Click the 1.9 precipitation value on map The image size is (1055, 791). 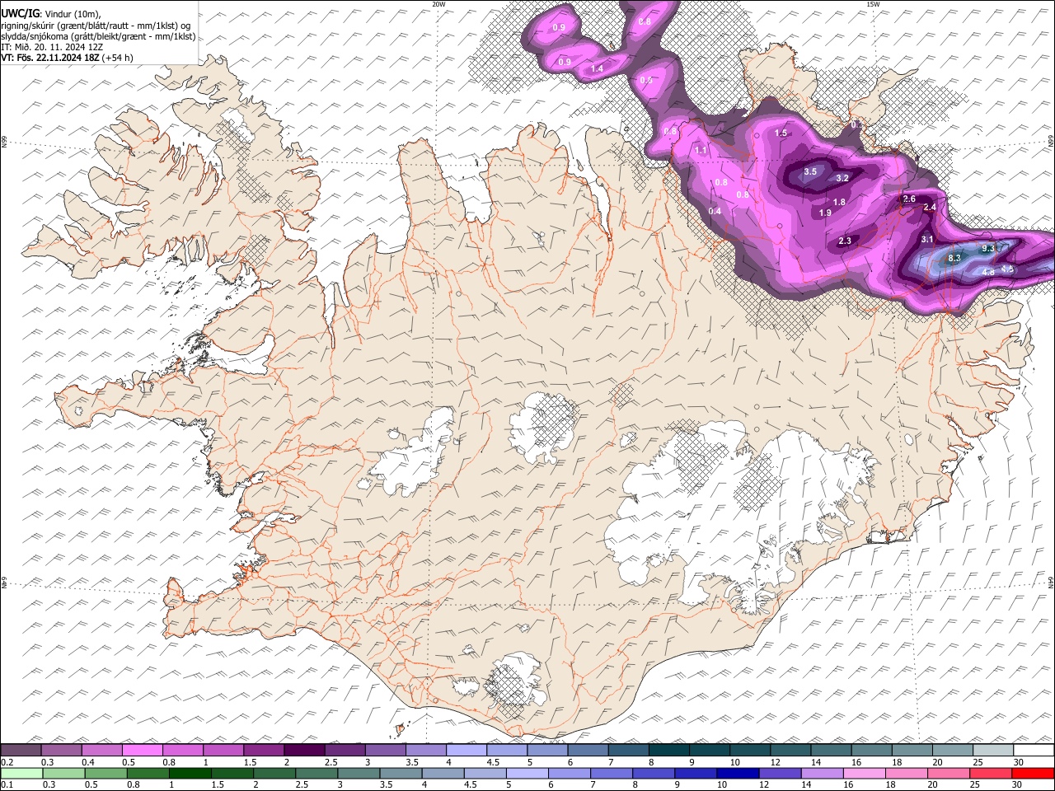(x=825, y=213)
